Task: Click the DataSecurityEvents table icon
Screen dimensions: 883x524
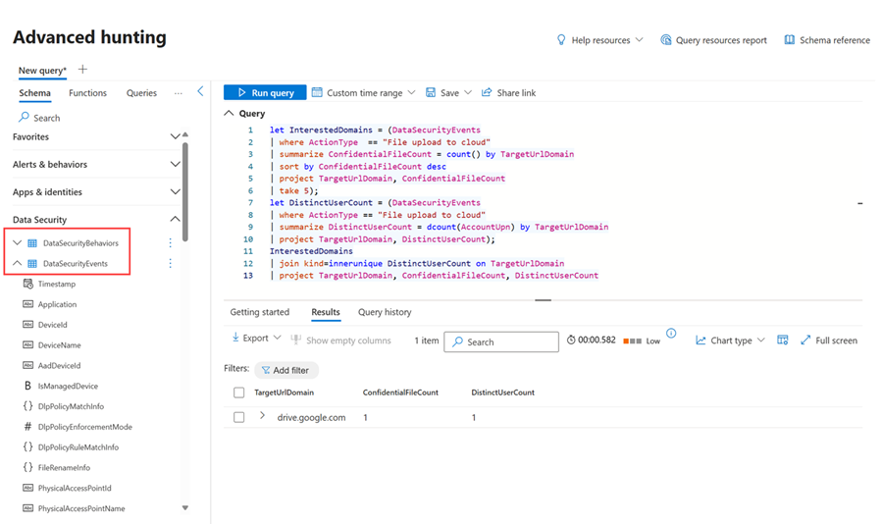Action: tap(32, 263)
